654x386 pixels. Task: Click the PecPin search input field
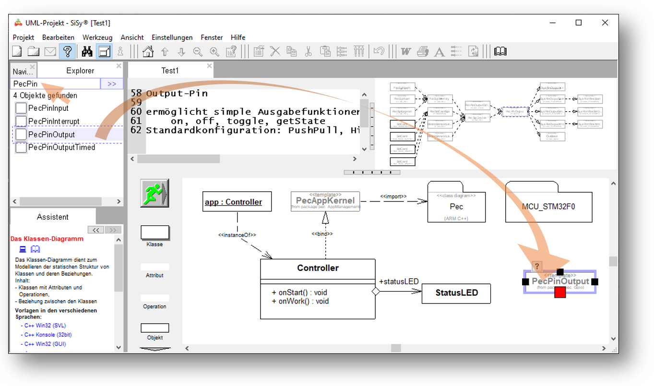click(55, 84)
